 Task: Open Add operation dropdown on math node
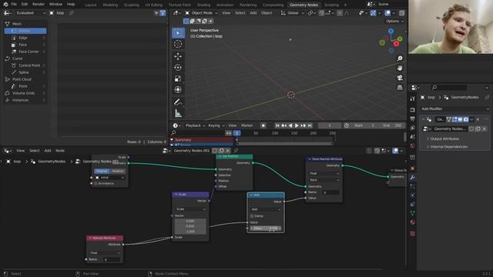266,209
